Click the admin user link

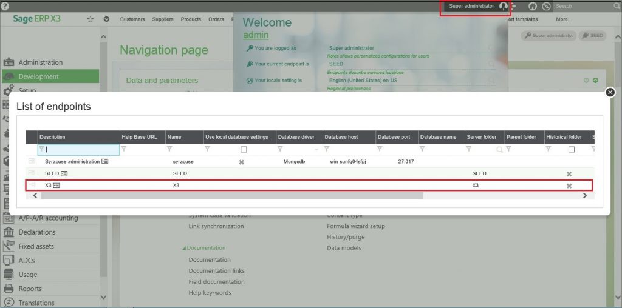pos(256,35)
